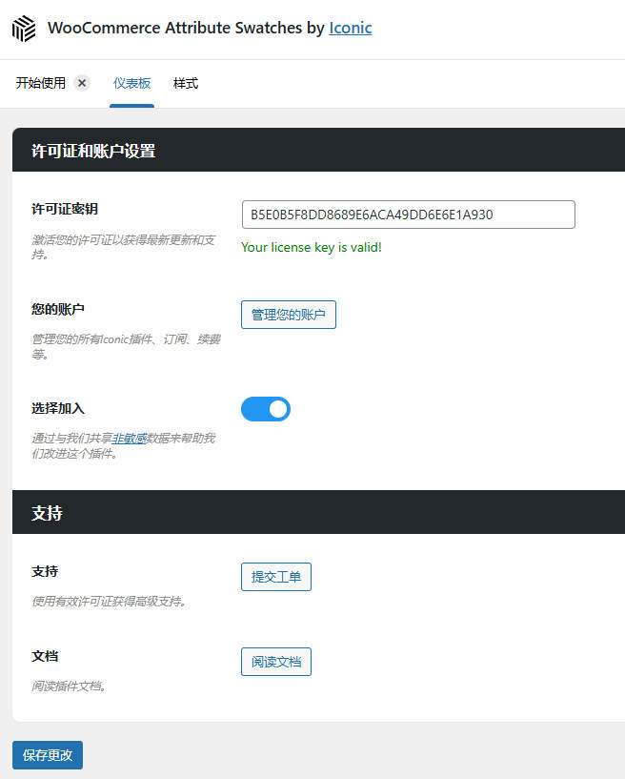
Task: Click the 支持 section header bar
Action: pyautogui.click(x=319, y=512)
